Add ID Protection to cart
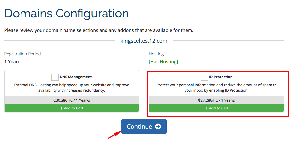The width and height of the screenshot is (296, 154). pos(216,108)
